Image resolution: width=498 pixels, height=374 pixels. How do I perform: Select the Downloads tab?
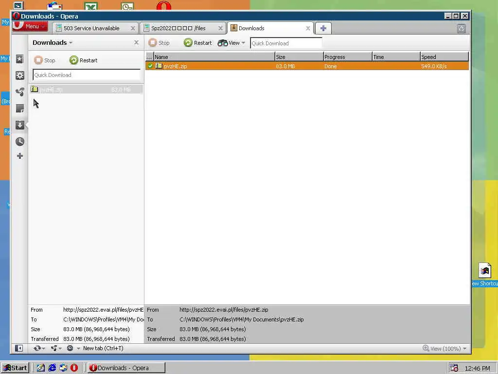click(x=251, y=28)
